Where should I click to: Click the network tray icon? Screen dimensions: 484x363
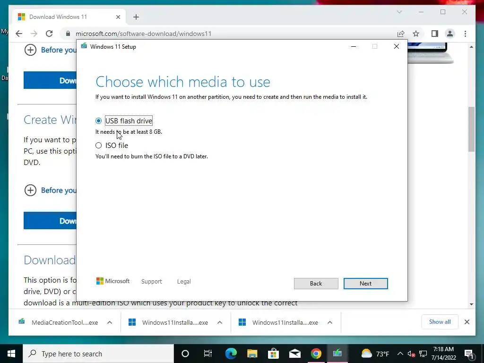pos(423,354)
